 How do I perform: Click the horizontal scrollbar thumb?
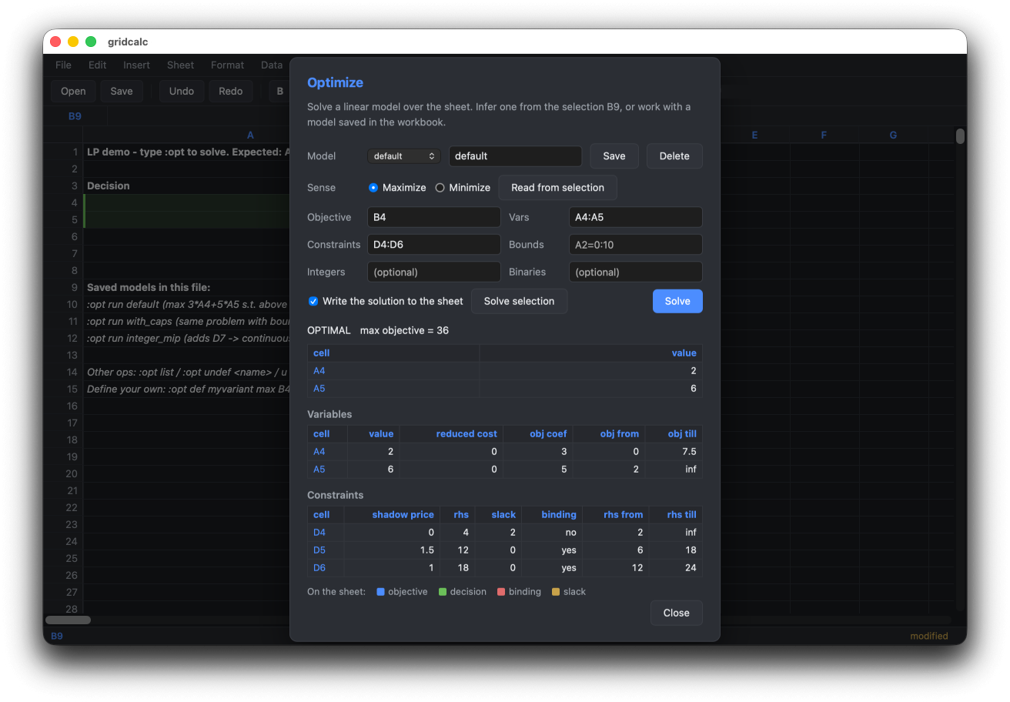pos(68,620)
